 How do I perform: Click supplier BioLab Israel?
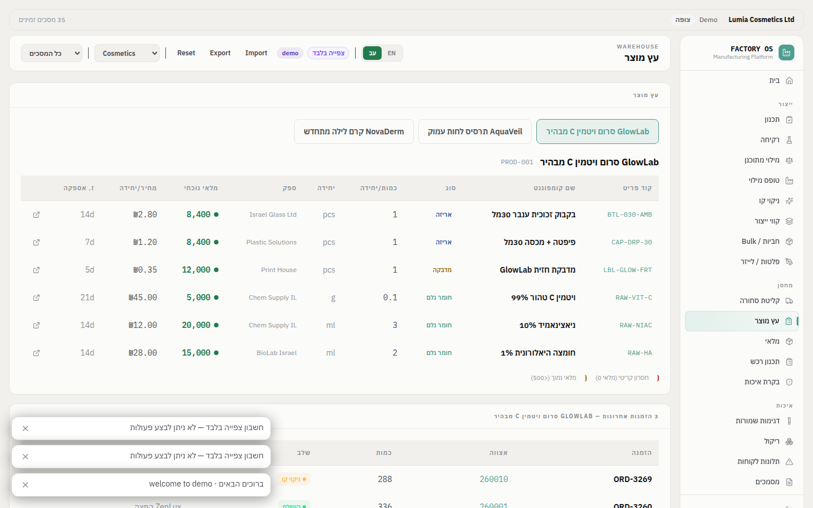tap(277, 353)
